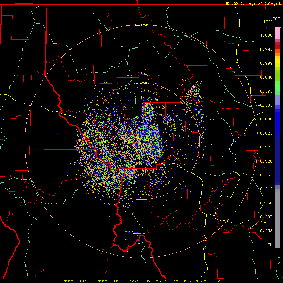Image resolution: width=283 pixels, height=283 pixels.
Task: Pick the pink swatch at top of color bar
Action: 278,34
